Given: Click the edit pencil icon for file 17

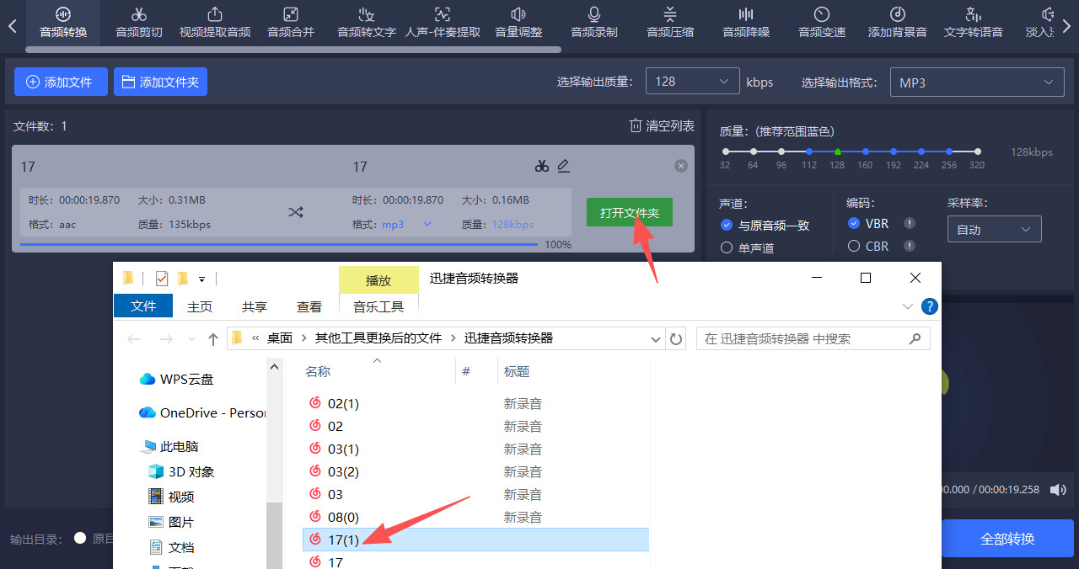Looking at the screenshot, I should (563, 166).
